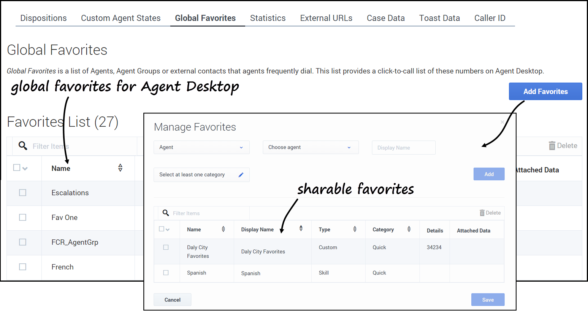
Task: Click the Display Name input field
Action: (403, 148)
